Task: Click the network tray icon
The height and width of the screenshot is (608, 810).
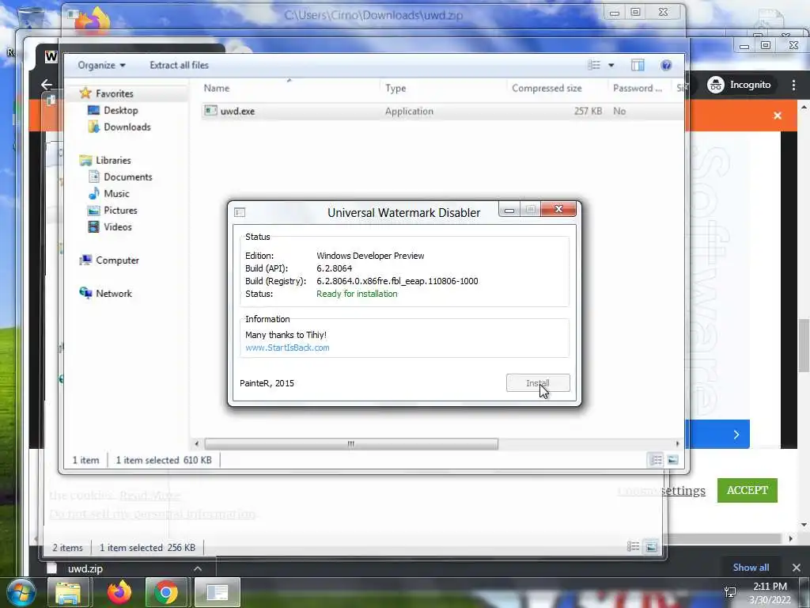Action: tap(730, 592)
